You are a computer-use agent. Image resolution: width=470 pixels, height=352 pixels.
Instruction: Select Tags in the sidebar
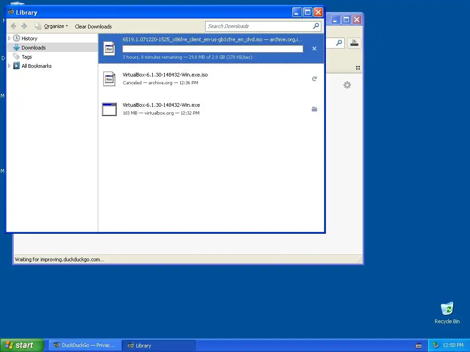27,57
